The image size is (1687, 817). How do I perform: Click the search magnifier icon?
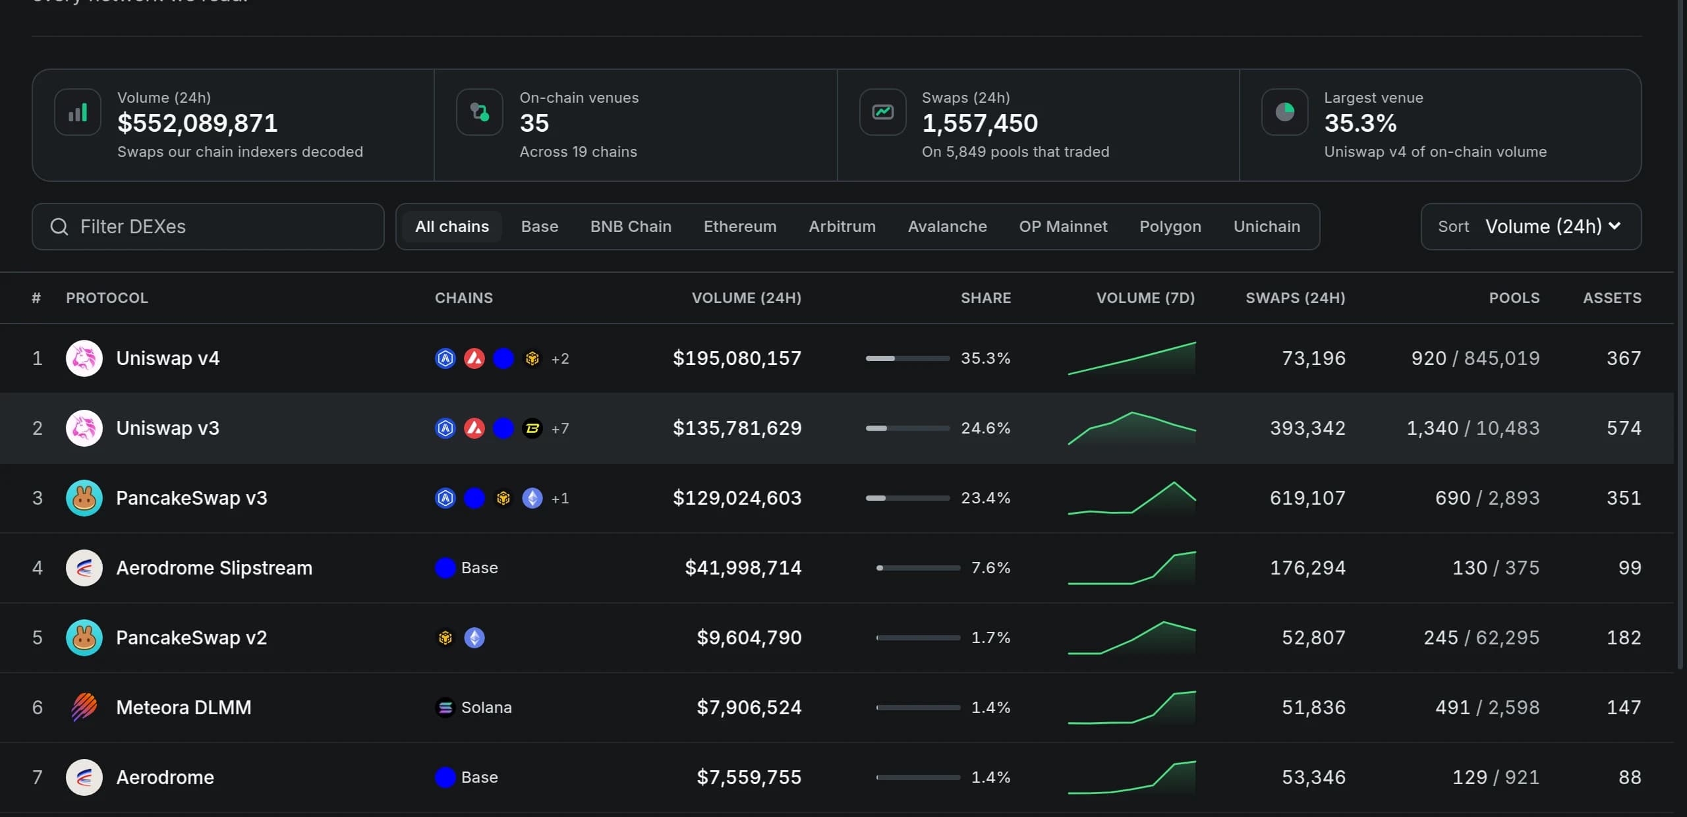(x=59, y=227)
